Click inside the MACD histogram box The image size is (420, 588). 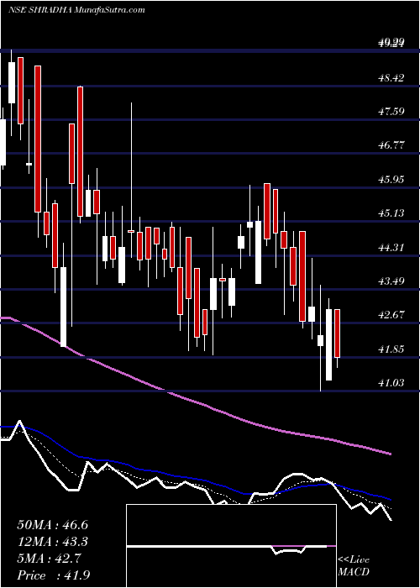click(x=231, y=546)
